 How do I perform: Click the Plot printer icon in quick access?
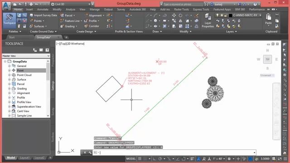tap(31, 4)
